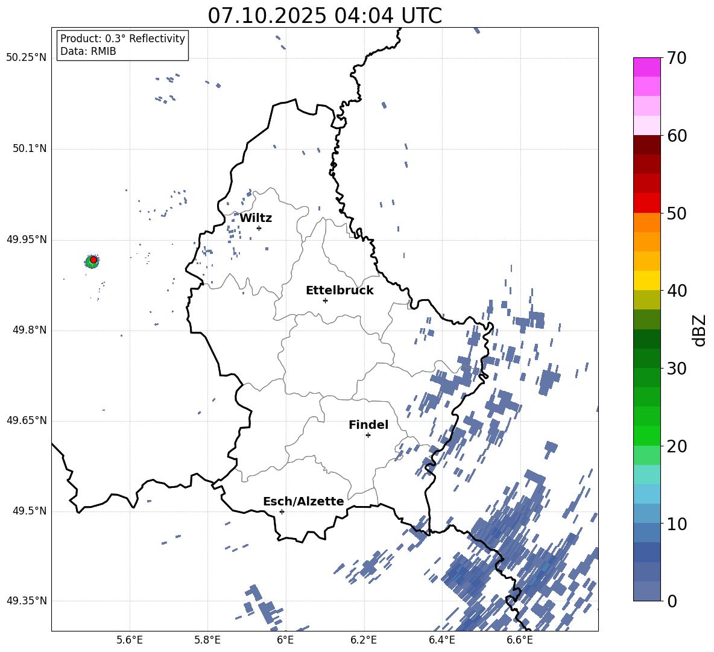The height and width of the screenshot is (652, 714).
Task: Click the magenta top colorbar swatch
Action: [x=646, y=68]
